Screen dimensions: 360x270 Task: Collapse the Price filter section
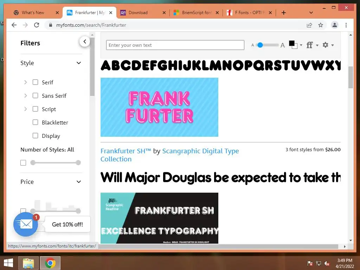pos(79,182)
